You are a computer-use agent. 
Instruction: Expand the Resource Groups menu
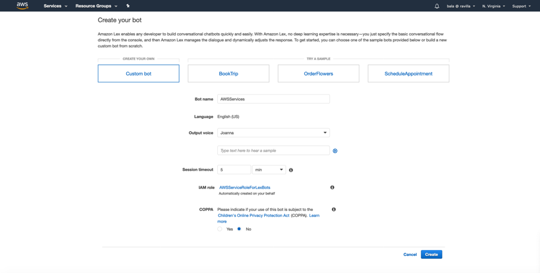pyautogui.click(x=97, y=6)
